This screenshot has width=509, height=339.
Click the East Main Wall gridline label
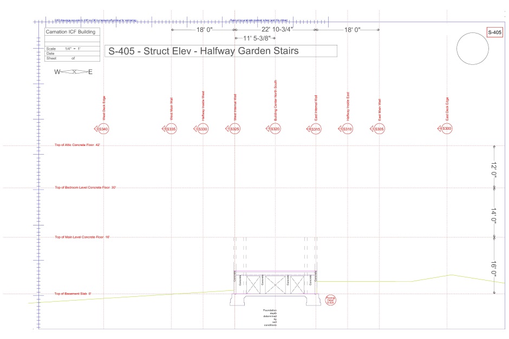coord(380,110)
